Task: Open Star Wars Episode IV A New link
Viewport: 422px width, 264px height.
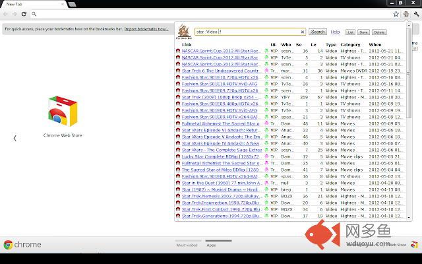Action: tap(222, 143)
